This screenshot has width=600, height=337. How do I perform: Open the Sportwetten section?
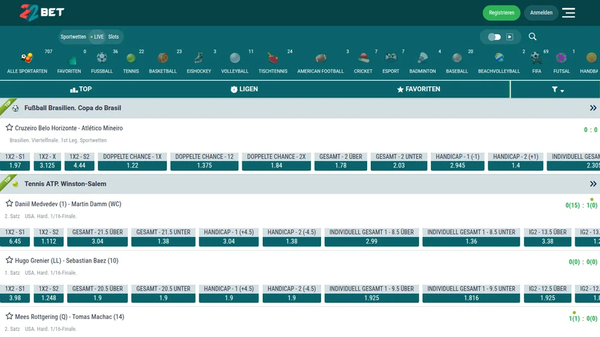(x=73, y=37)
